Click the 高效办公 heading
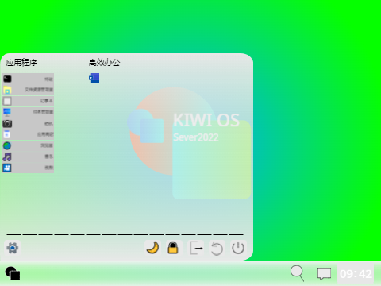The width and height of the screenshot is (381, 286). tap(104, 63)
